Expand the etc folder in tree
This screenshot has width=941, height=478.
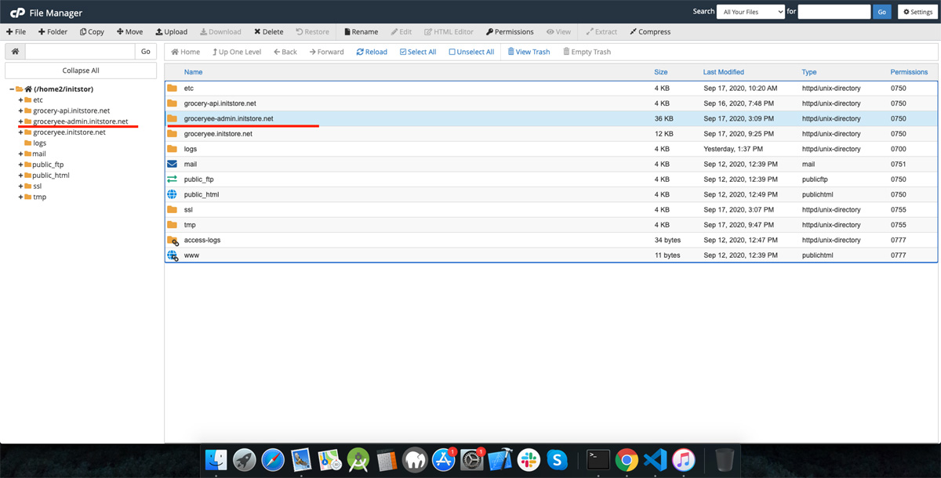point(20,100)
